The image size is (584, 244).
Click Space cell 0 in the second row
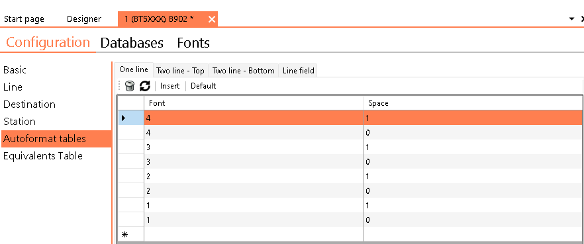473,132
